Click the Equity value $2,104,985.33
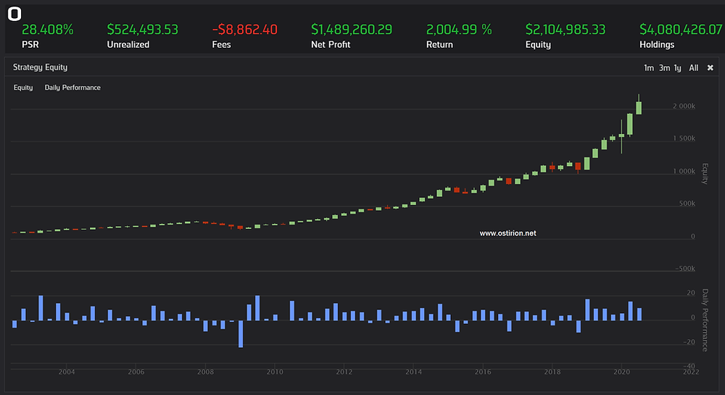The image size is (725, 395). 565,30
